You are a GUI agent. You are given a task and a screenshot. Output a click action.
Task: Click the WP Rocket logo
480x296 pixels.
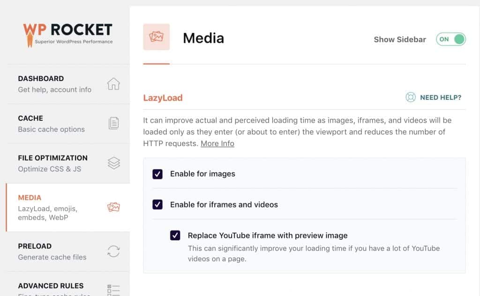67,33
